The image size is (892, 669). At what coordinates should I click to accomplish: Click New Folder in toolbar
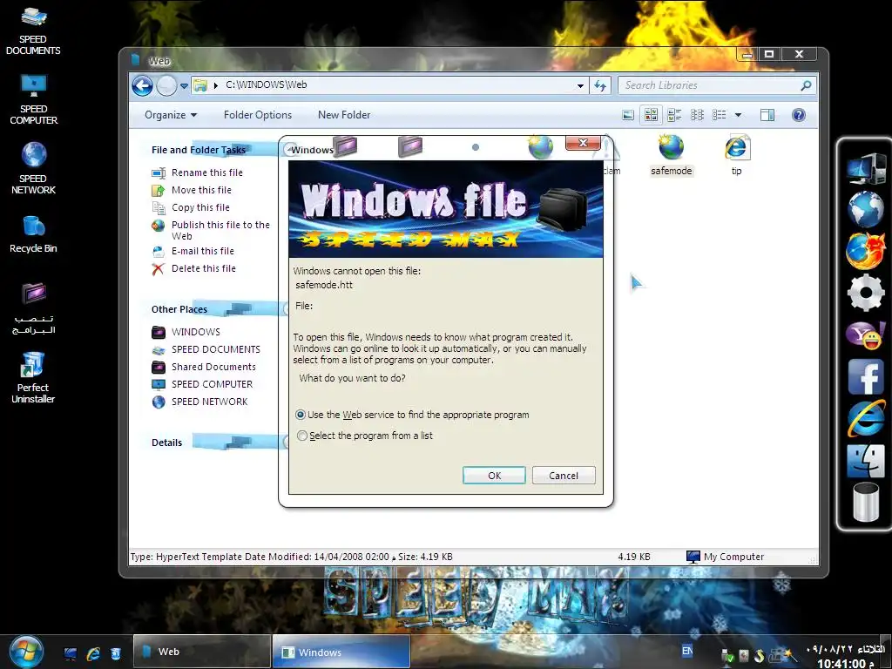click(x=344, y=115)
